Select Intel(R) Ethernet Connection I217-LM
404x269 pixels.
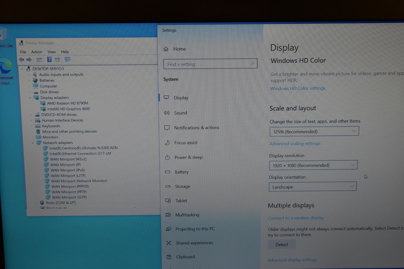pos(80,154)
